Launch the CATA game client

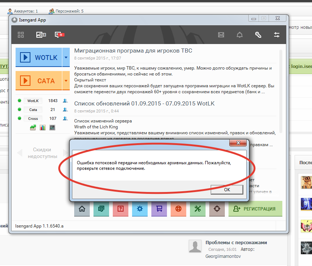click(39, 81)
